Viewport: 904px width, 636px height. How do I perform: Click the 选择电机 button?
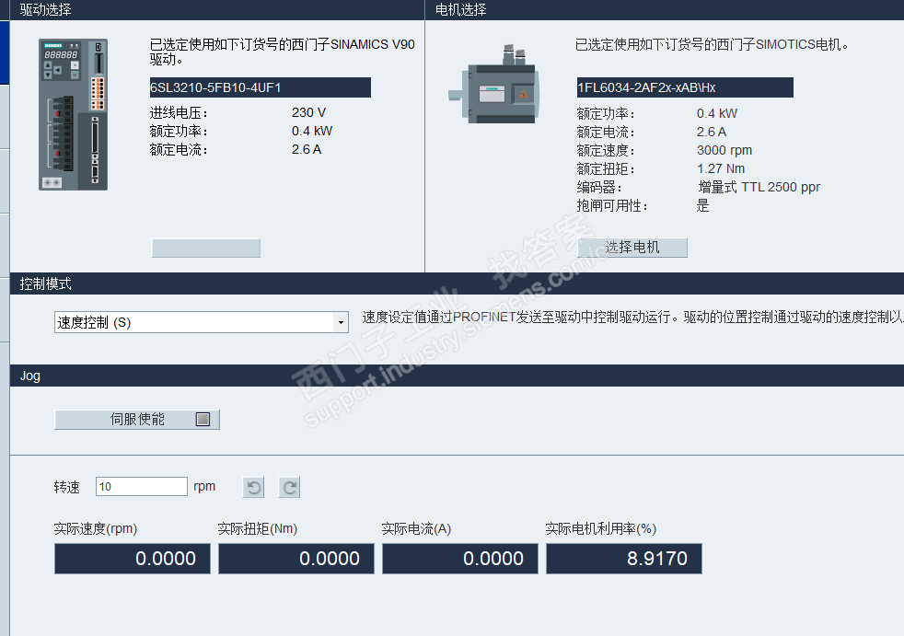coord(632,248)
